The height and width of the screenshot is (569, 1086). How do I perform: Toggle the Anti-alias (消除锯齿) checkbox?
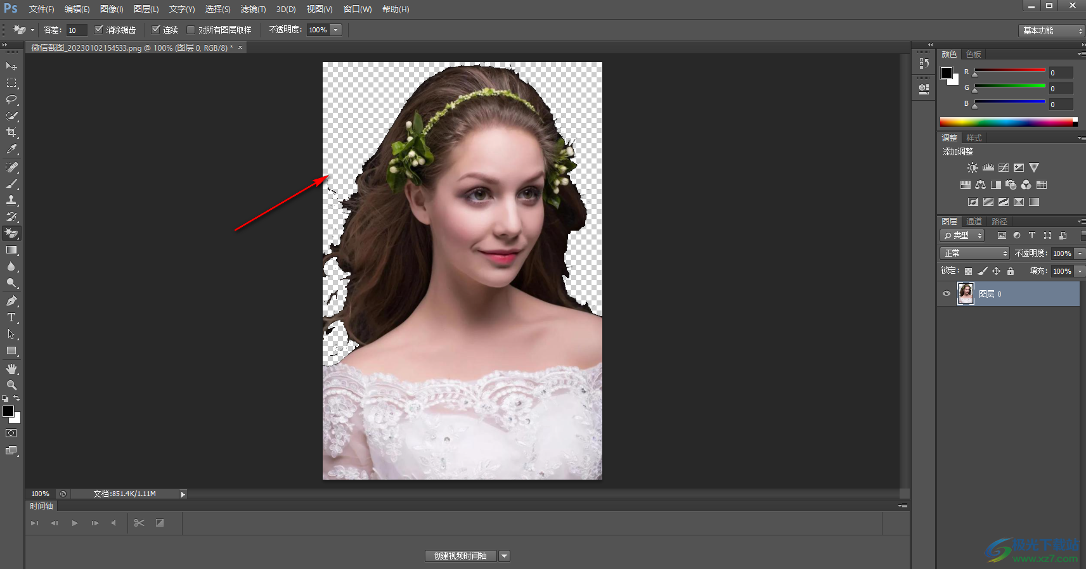pyautogui.click(x=98, y=30)
